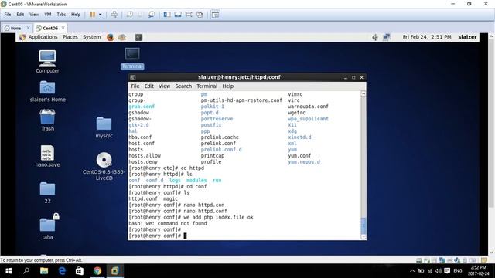Click the VMware Workstation taskbar icon
This screenshot has width=495, height=278.
[x=115, y=271]
